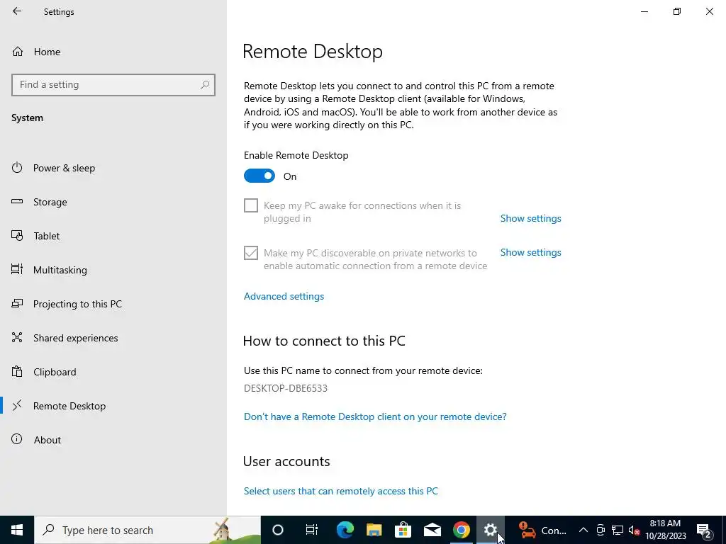Image resolution: width=726 pixels, height=544 pixels.
Task: Open Don't have a Remote Desktop client link
Action: [x=375, y=416]
